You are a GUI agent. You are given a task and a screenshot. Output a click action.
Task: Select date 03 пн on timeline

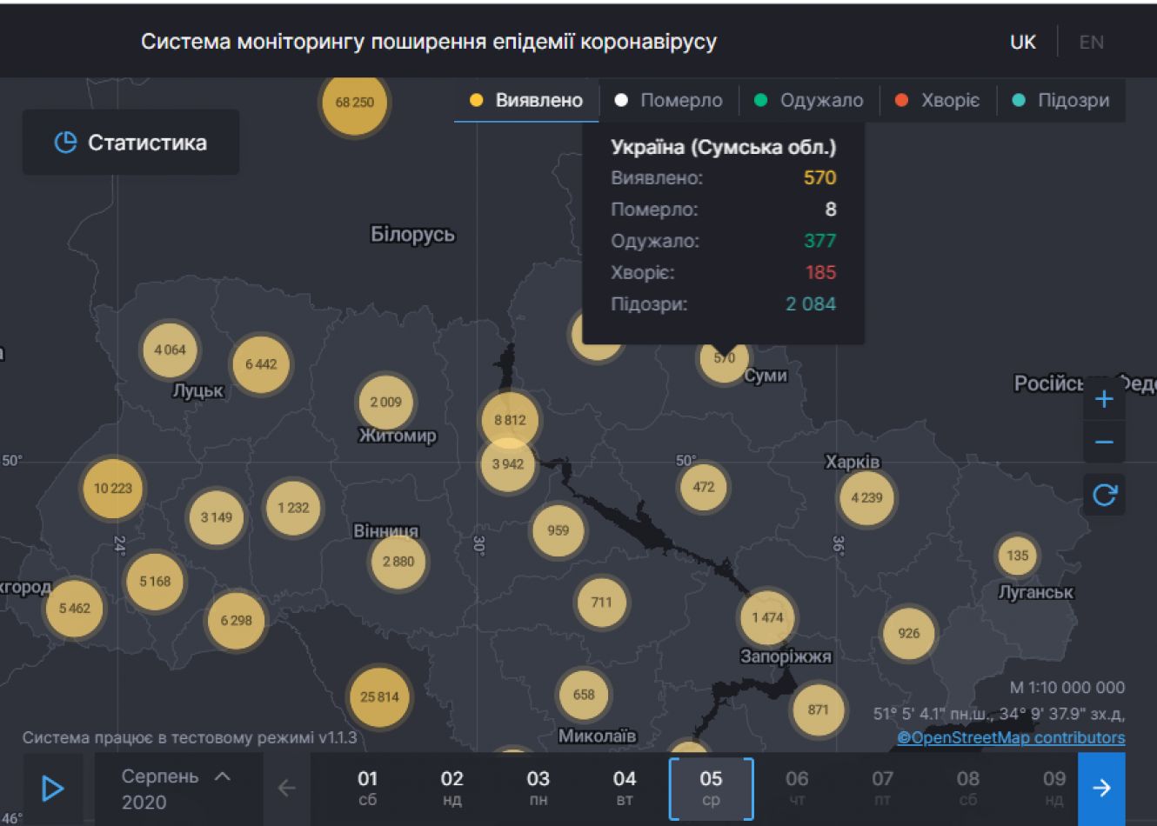coord(538,788)
